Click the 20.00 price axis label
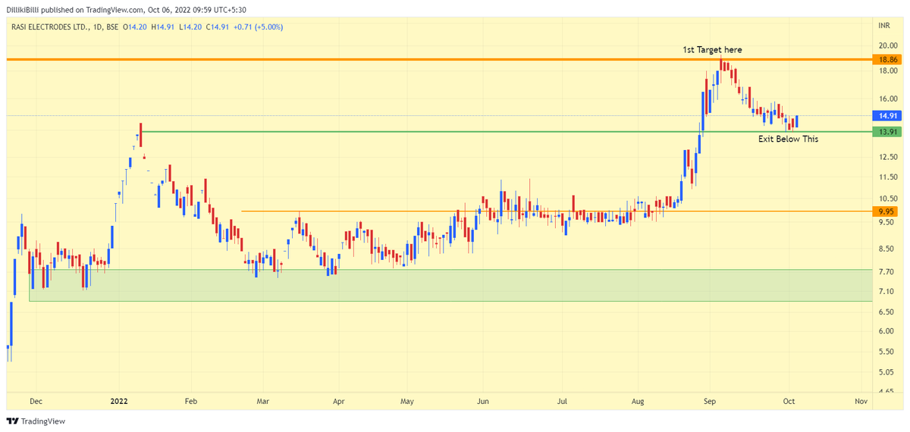Screen dimensions: 910x432 (x=888, y=45)
